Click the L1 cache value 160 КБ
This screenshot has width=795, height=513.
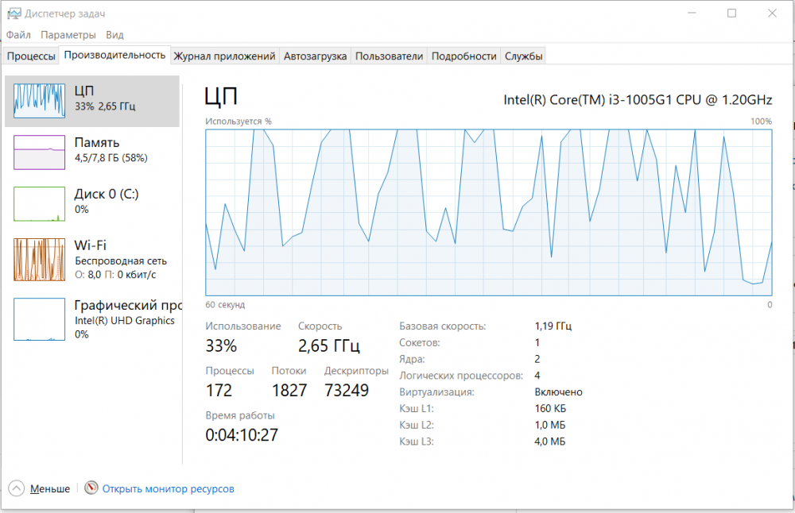point(550,408)
